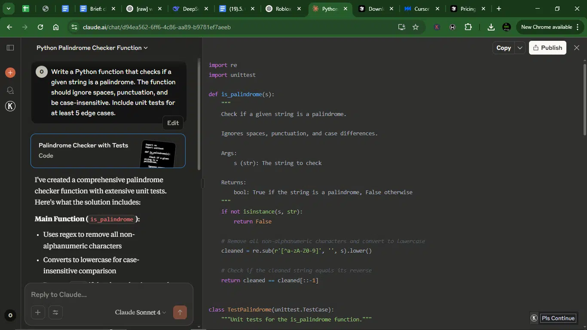Viewport: 587px width, 330px height.
Task: Click the pinned blue Docs tab
Action: 65,9
